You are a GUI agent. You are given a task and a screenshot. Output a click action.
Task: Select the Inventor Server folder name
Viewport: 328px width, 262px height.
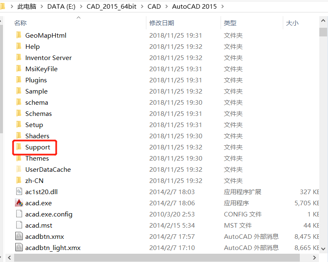pos(49,58)
